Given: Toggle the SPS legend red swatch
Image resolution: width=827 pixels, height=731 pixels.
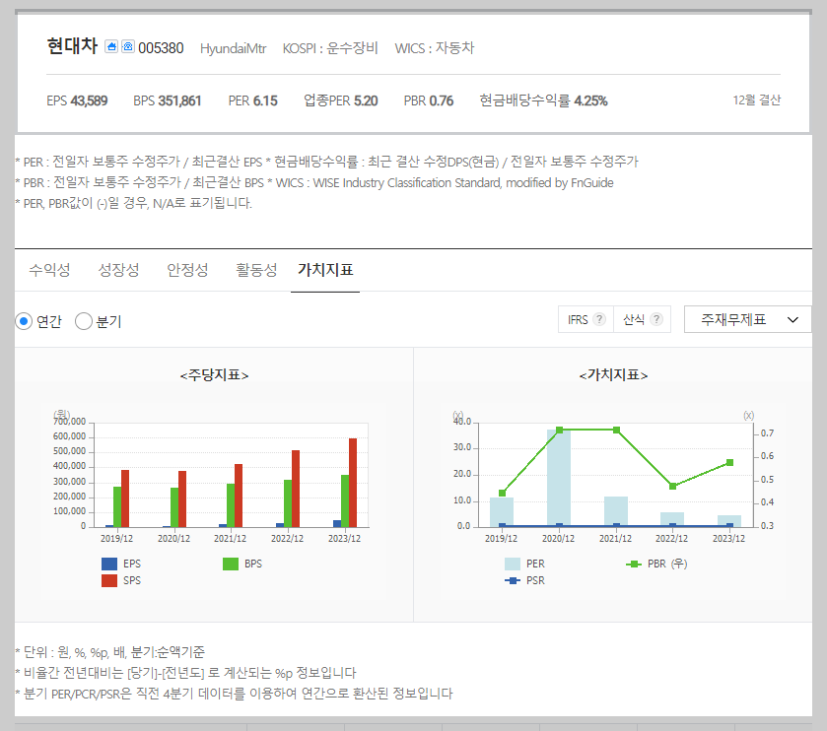Looking at the screenshot, I should coord(109,581).
